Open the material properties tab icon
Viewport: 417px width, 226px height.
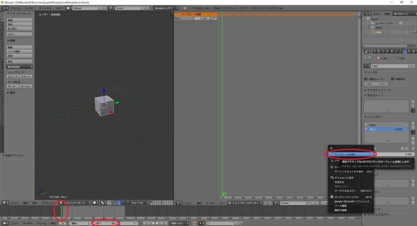(x=409, y=51)
